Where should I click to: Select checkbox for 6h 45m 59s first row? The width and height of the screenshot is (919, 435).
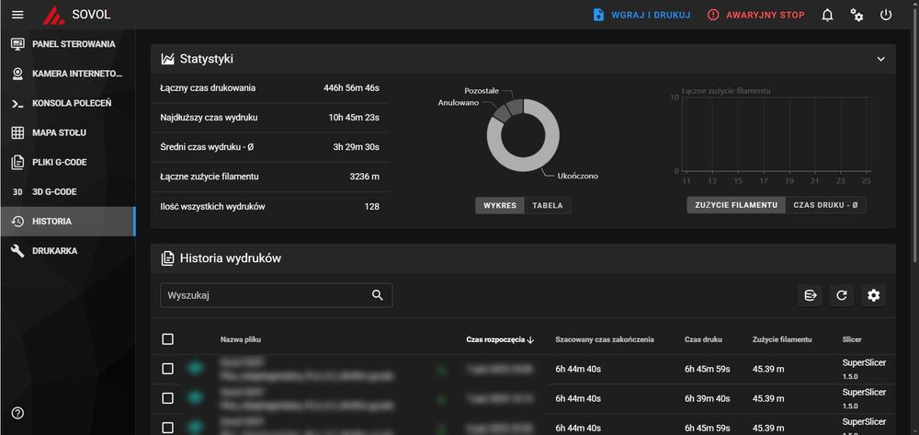[167, 368]
